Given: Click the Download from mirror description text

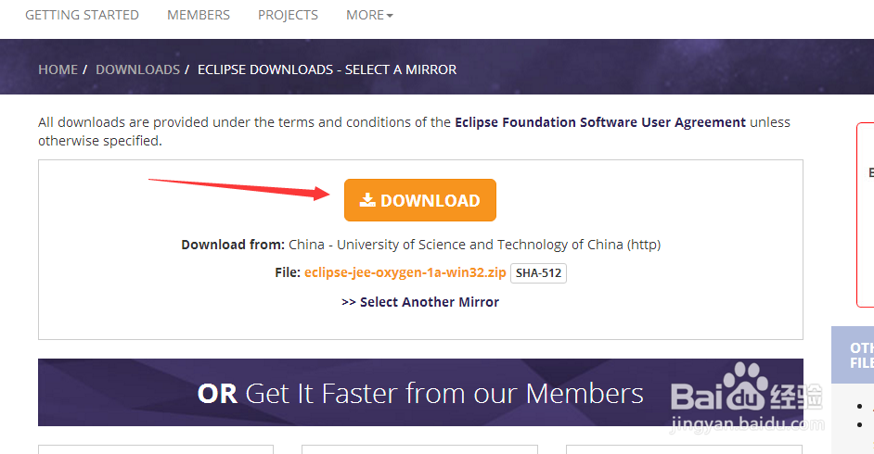Looking at the screenshot, I should click(x=421, y=245).
